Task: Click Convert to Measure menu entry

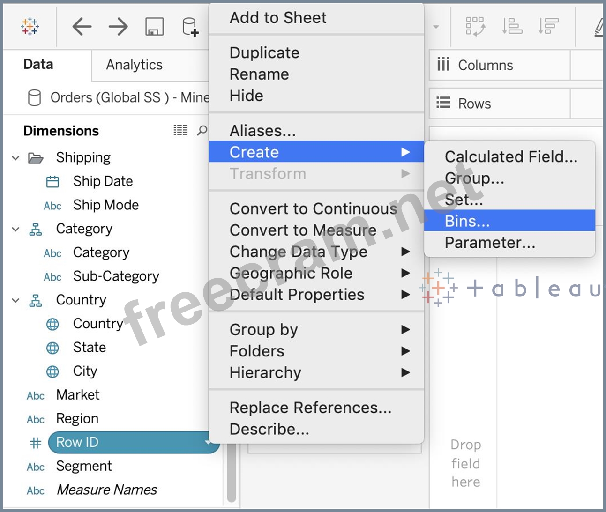Action: [303, 230]
